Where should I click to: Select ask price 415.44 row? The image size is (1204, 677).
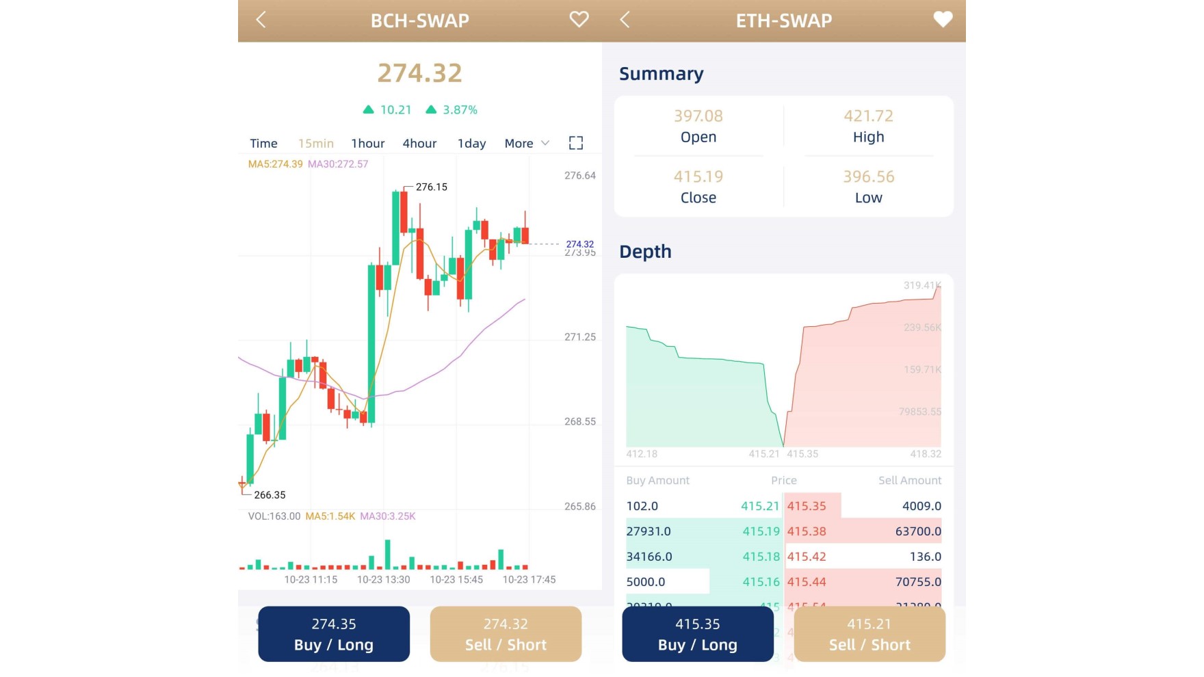[807, 582]
